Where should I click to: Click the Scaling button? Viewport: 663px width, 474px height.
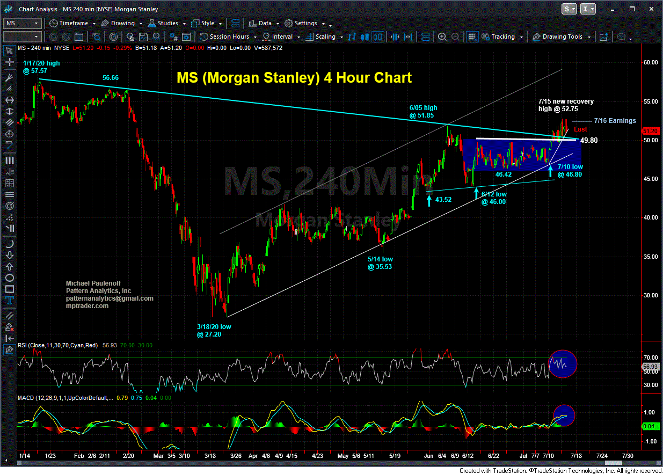point(321,37)
